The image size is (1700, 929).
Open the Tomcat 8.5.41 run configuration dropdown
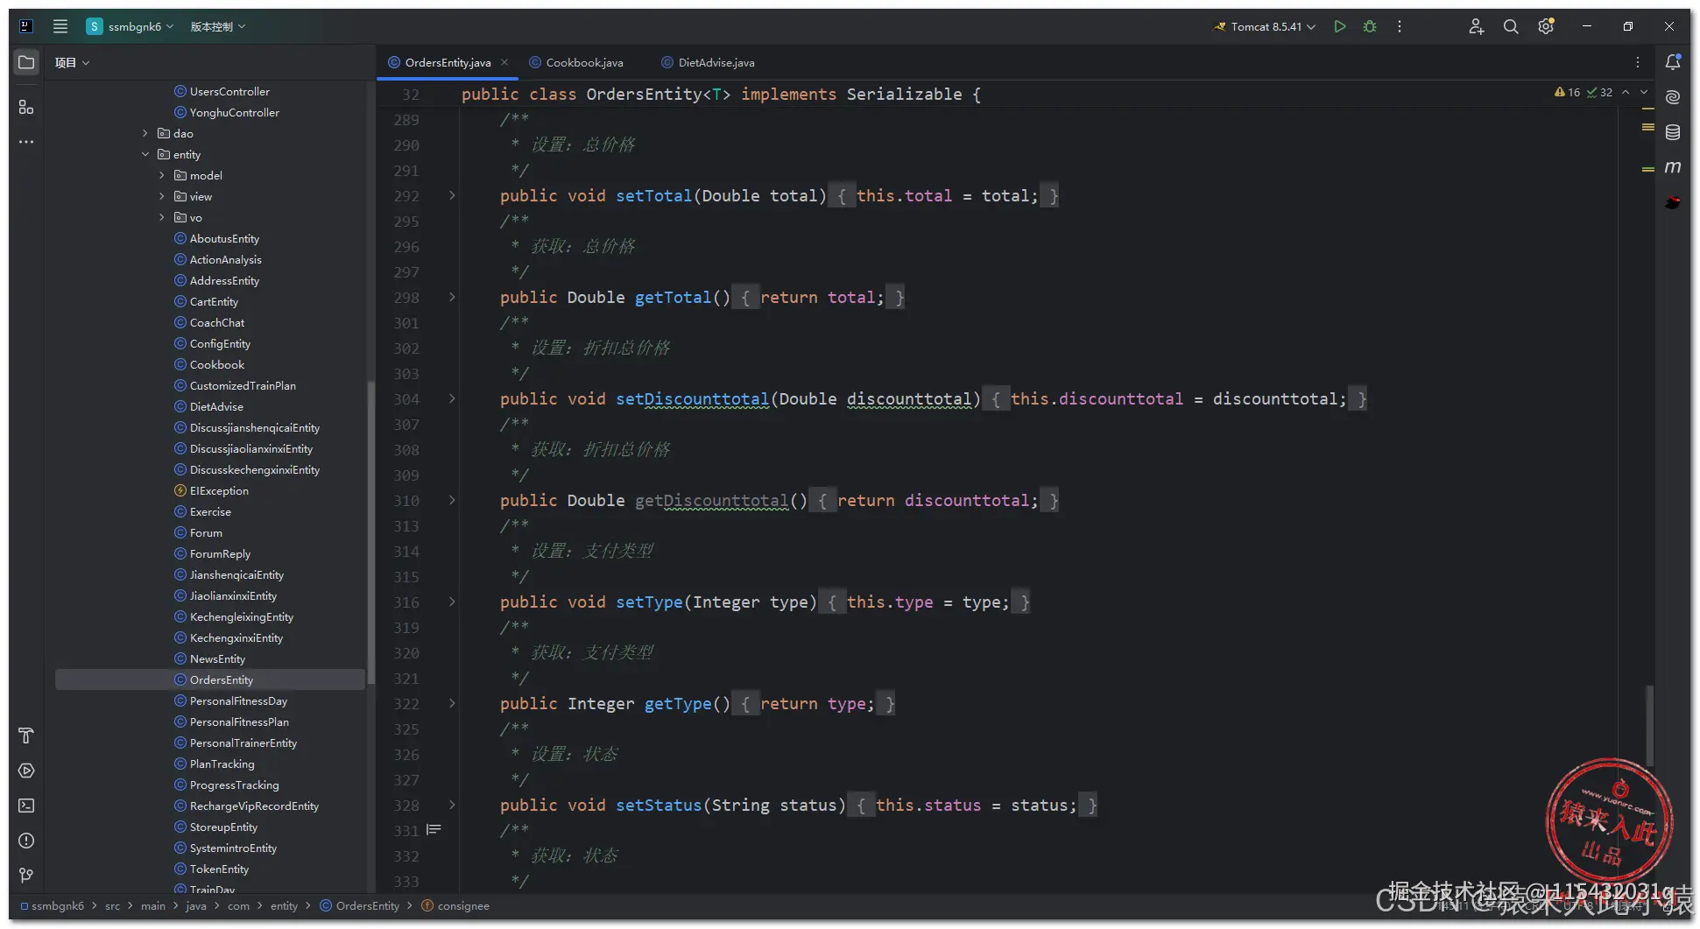1265,26
